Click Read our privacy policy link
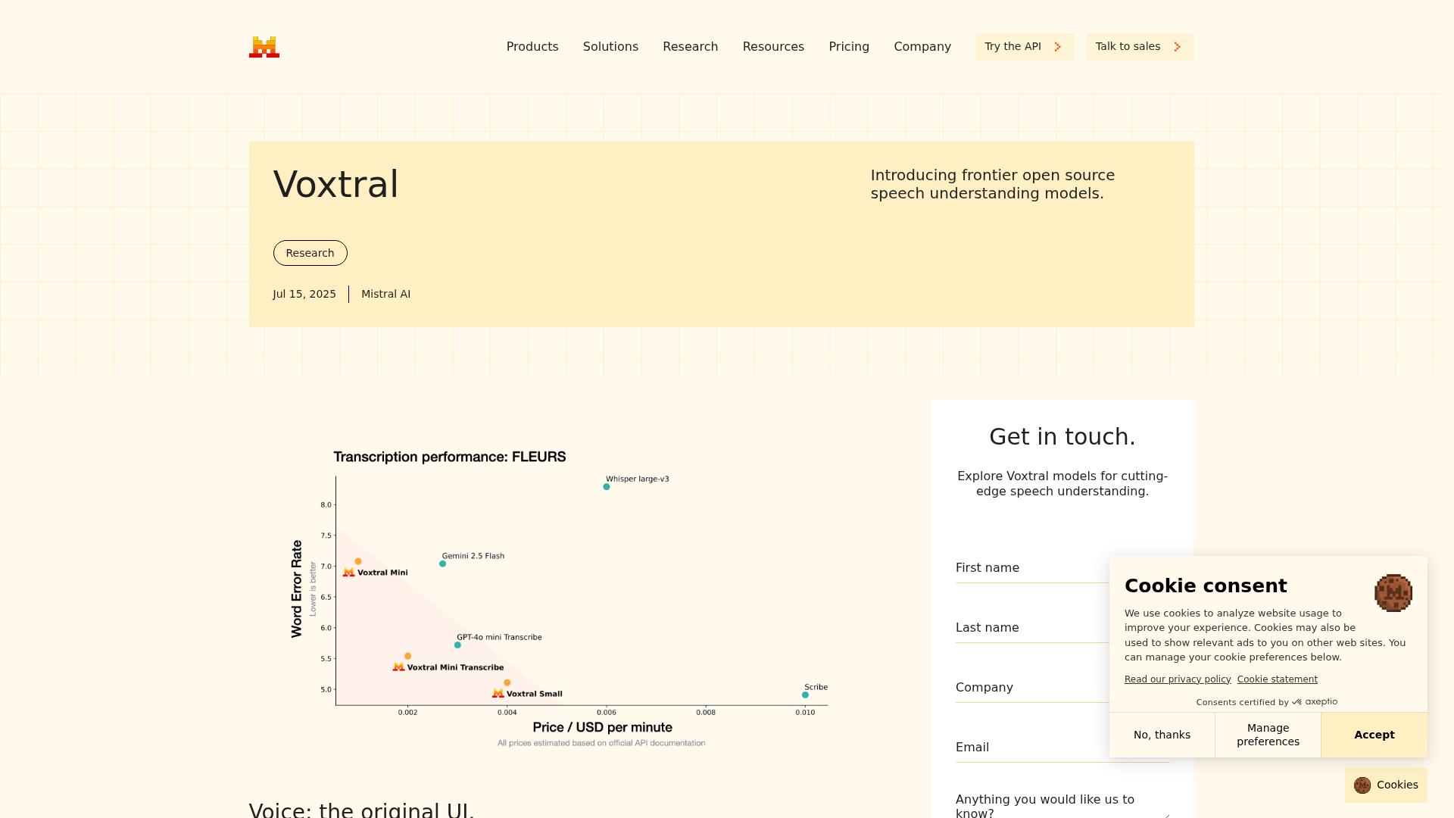The width and height of the screenshot is (1454, 818). (x=1178, y=679)
